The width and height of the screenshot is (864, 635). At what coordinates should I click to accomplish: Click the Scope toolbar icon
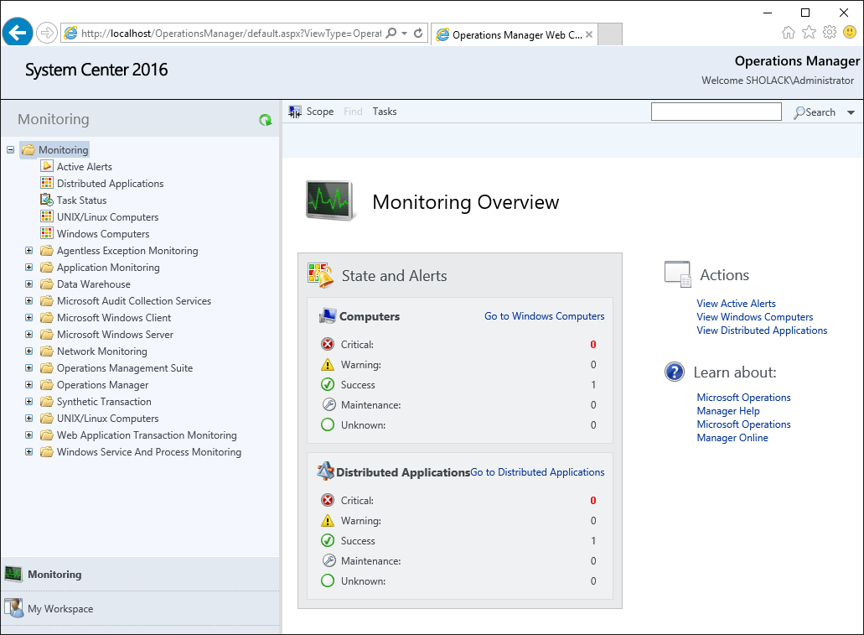(295, 112)
